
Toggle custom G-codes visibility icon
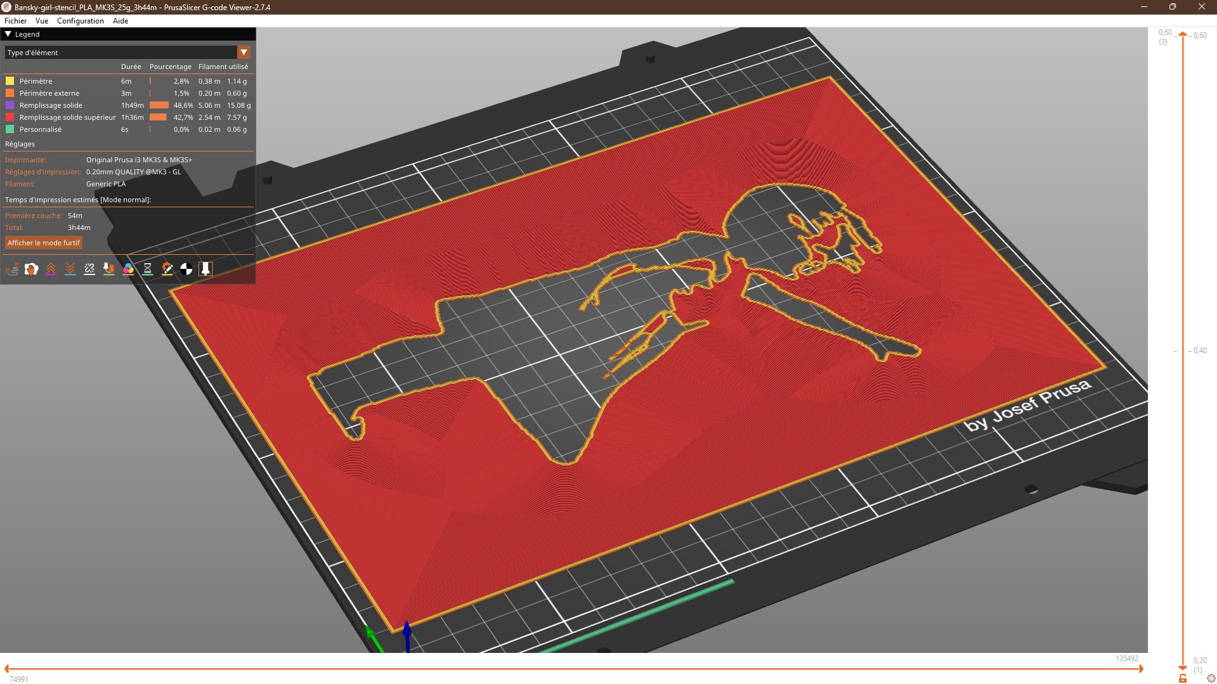pos(167,269)
